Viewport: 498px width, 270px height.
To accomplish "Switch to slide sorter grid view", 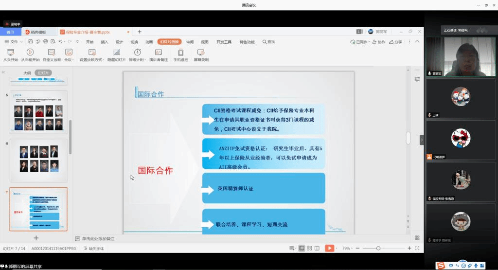I will coord(309,248).
